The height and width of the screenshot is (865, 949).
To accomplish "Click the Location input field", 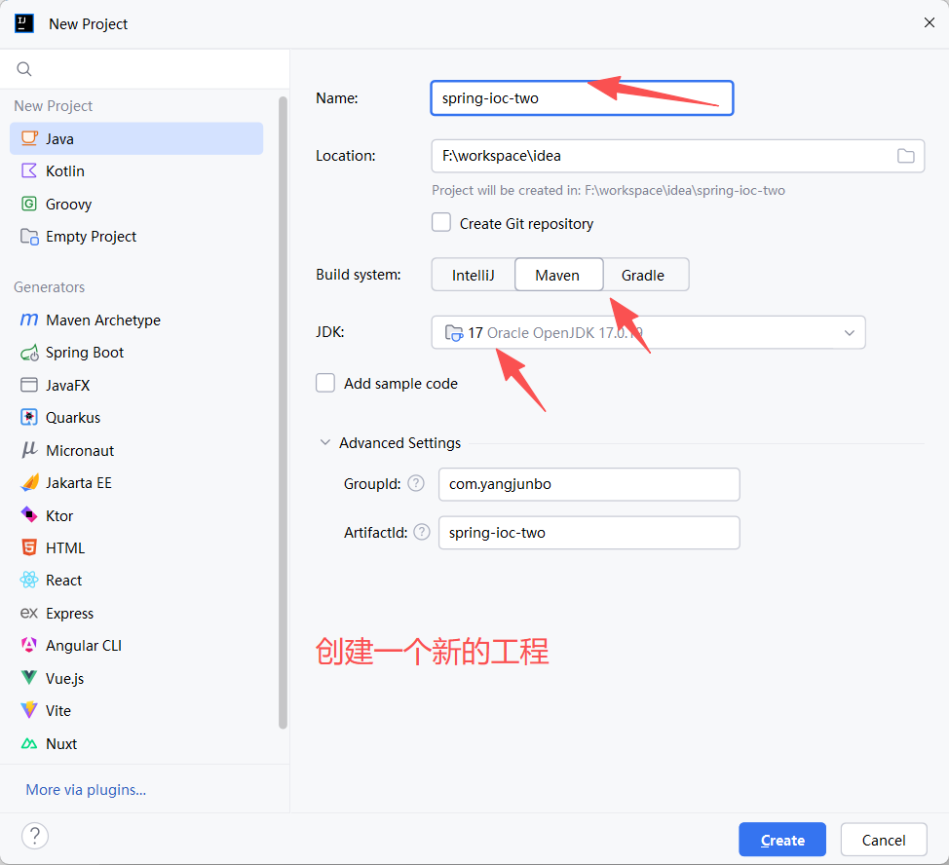I will pos(678,156).
